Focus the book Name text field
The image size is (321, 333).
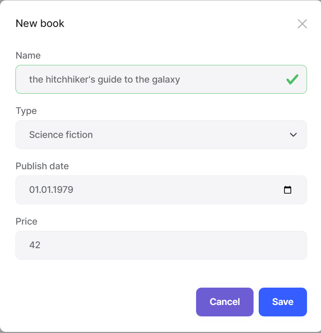click(147, 79)
